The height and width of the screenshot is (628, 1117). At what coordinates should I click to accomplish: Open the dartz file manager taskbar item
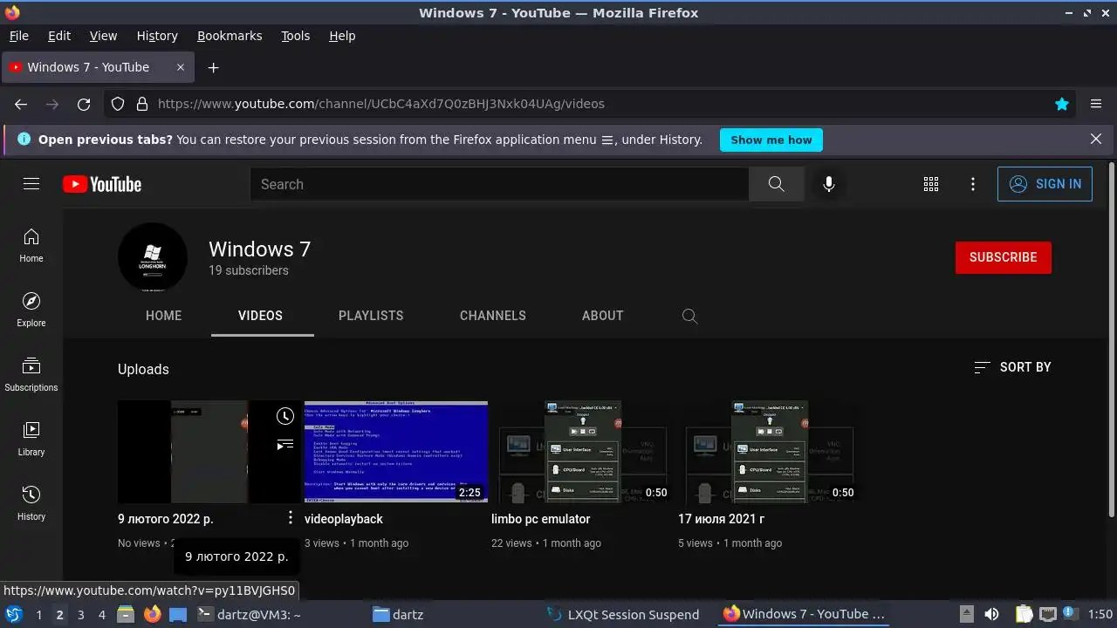(x=398, y=614)
